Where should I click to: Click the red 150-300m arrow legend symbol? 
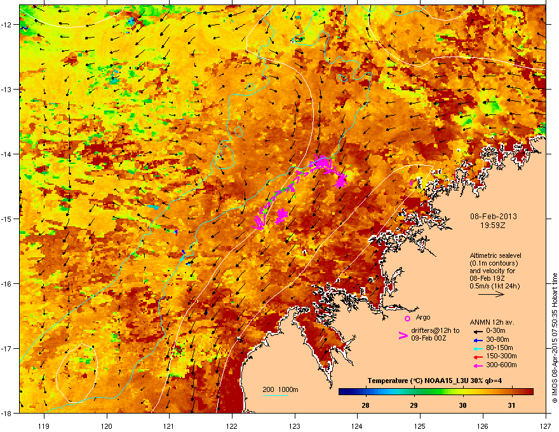(478, 356)
